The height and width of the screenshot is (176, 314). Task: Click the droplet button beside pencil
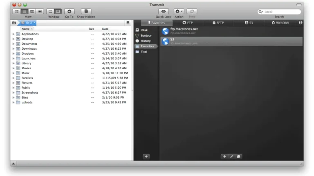238,156
